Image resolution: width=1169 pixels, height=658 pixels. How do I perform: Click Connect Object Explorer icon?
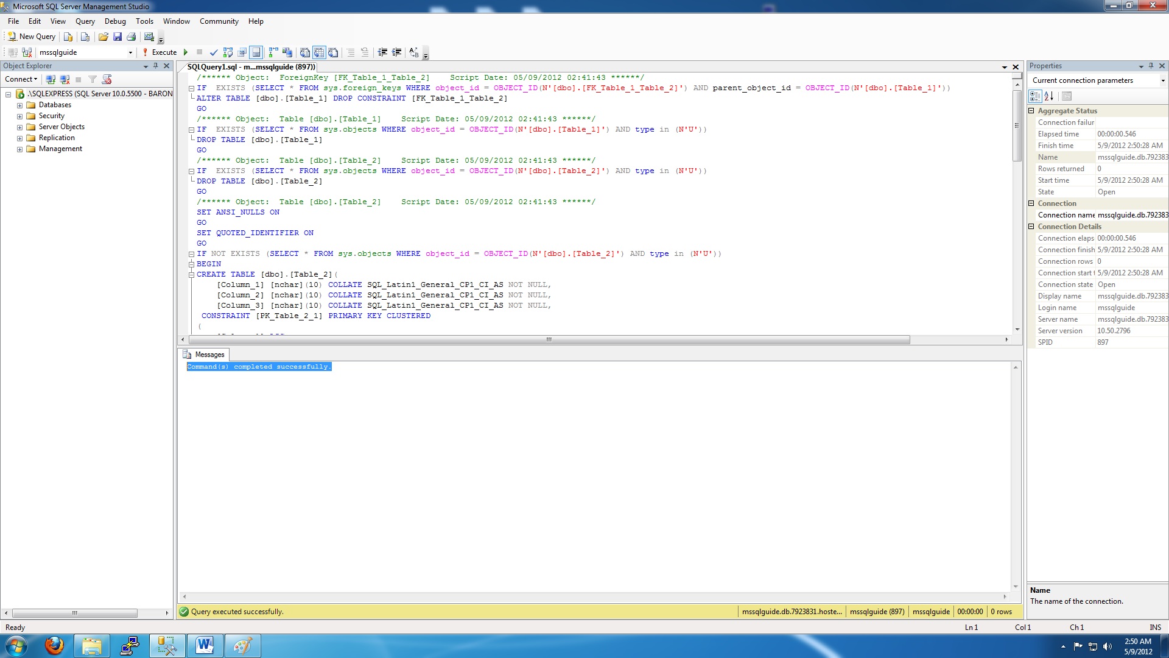pos(51,79)
